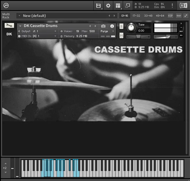Show the instrument info icon
Image resolution: width=190 pixels, height=181 pixels.
tap(112, 26)
